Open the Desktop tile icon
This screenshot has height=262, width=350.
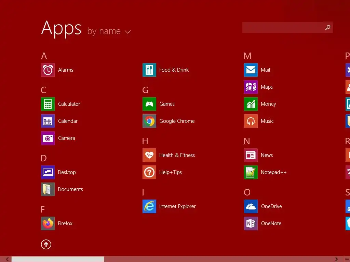coord(48,172)
